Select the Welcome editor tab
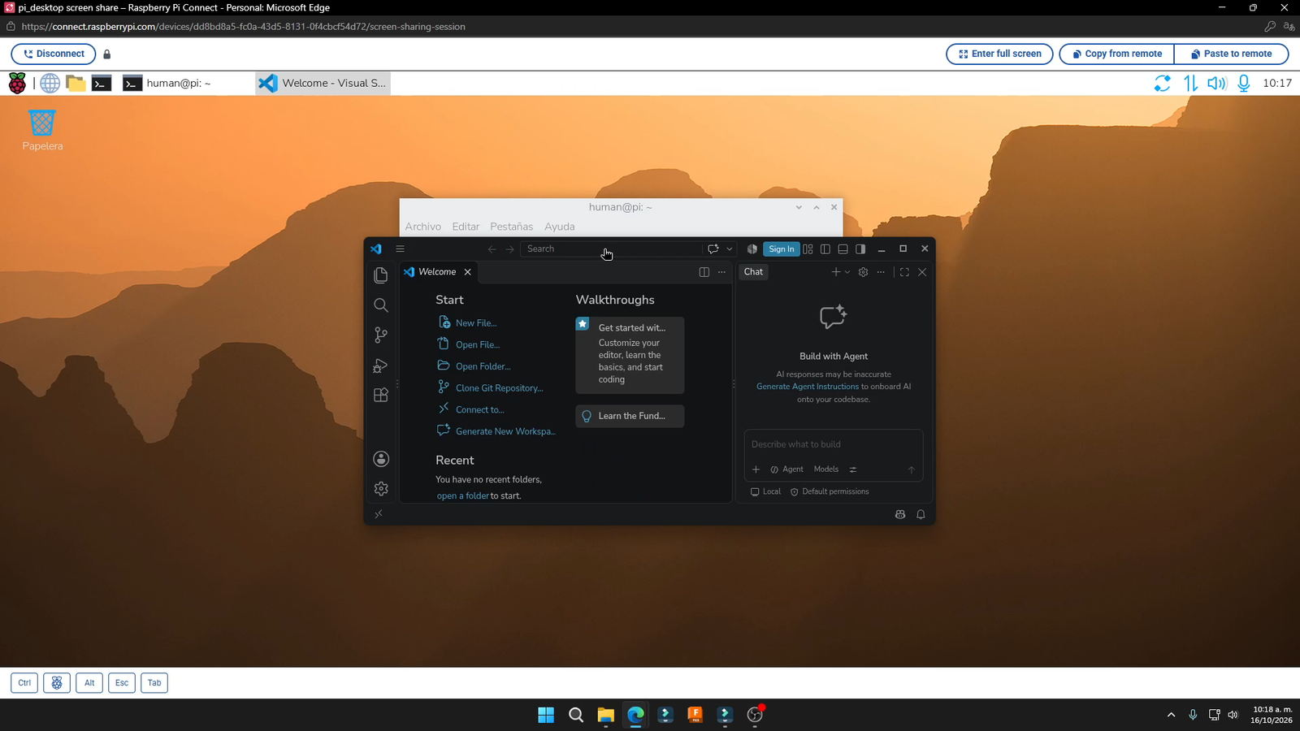The width and height of the screenshot is (1300, 731). click(437, 272)
